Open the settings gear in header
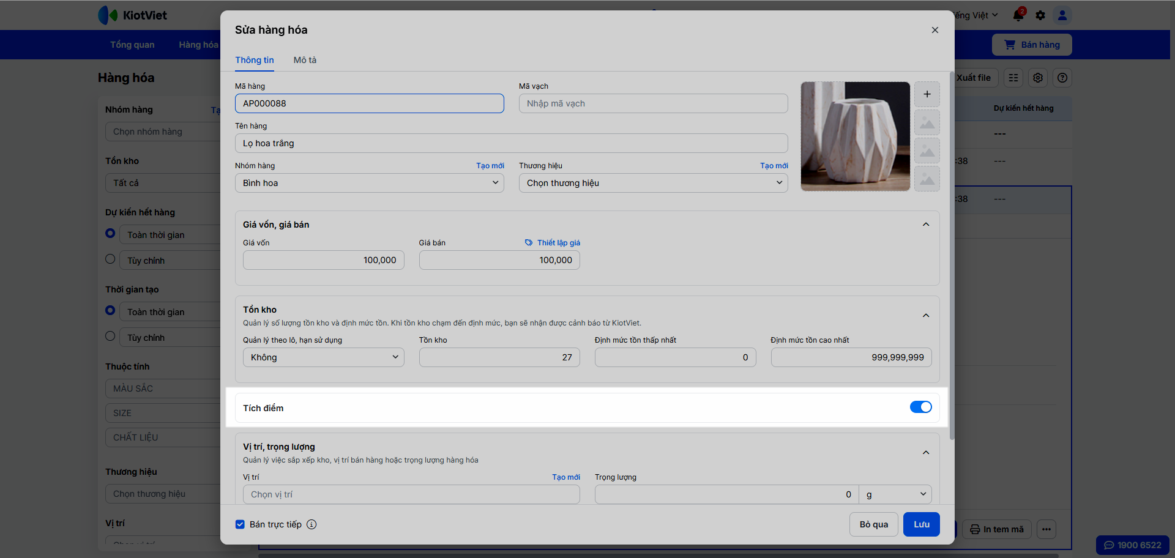This screenshot has width=1175, height=558. (1040, 15)
